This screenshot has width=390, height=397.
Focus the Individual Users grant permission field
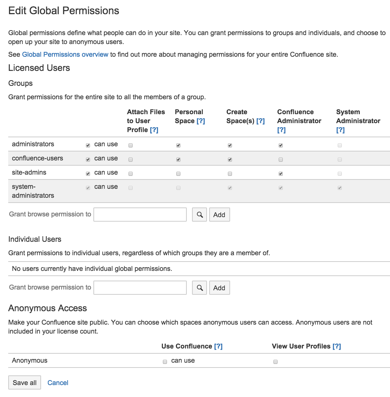[140, 288]
